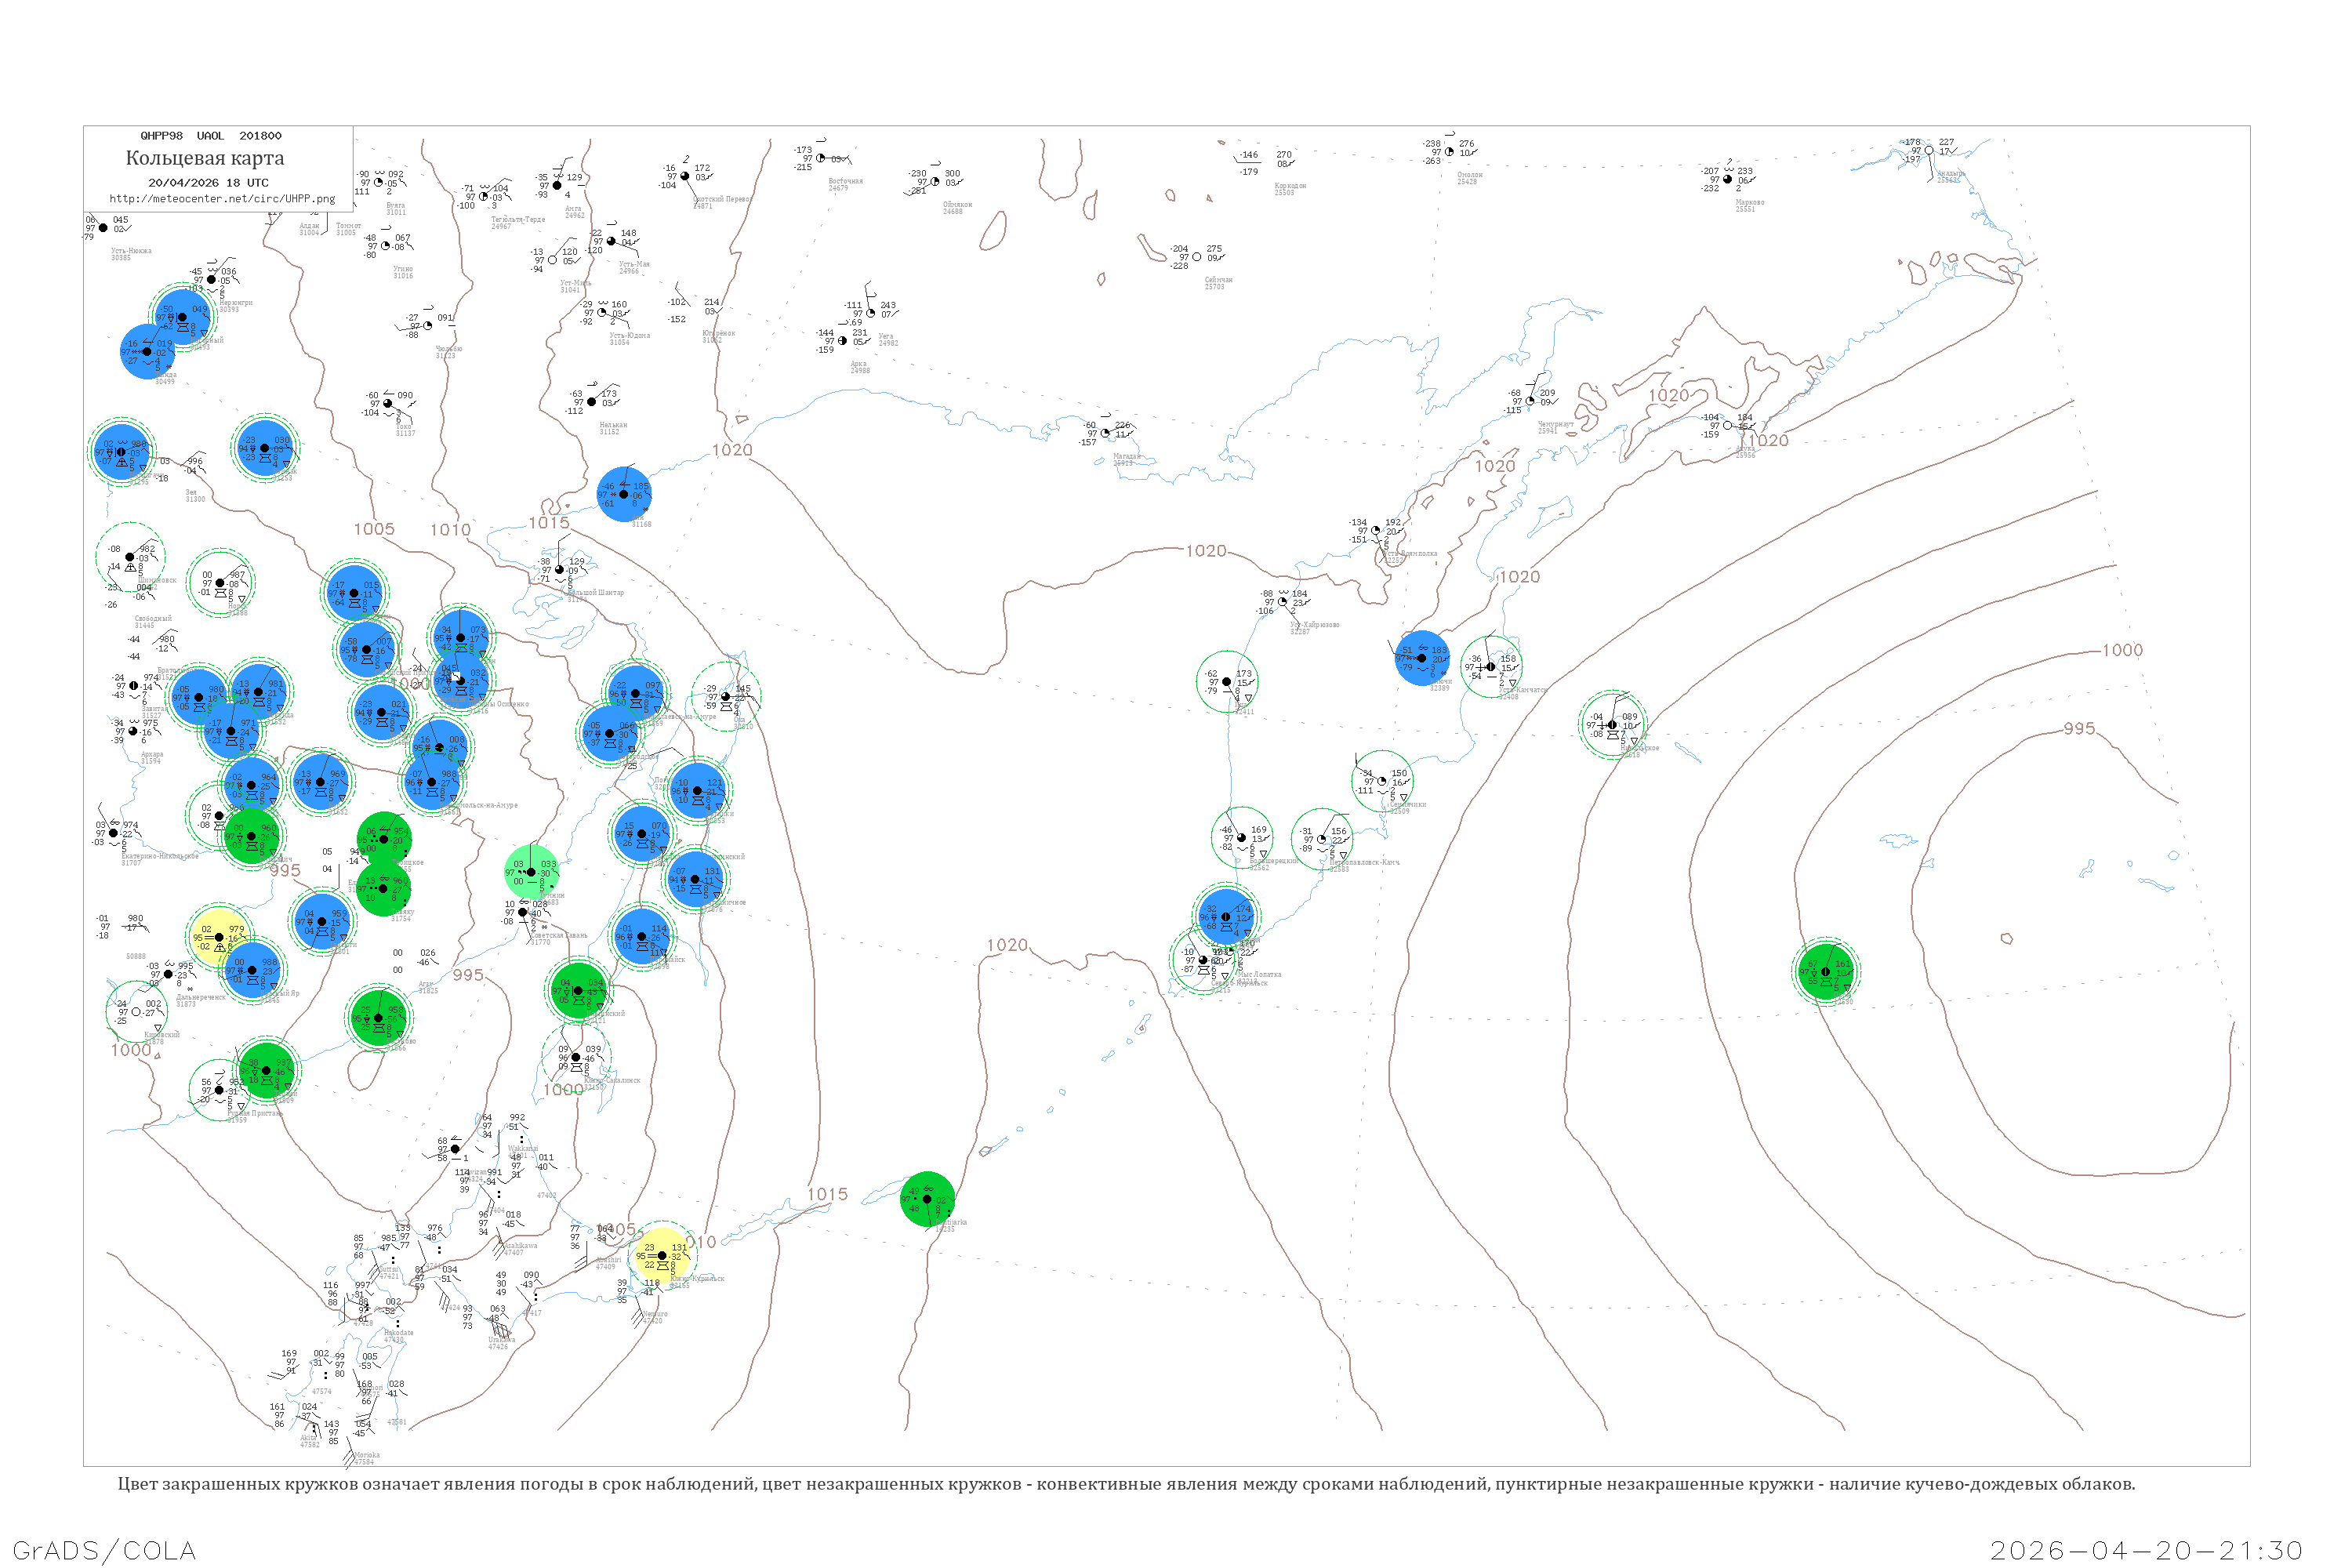Select the Охотский Перевоз 24871 station plot
The width and height of the screenshot is (2352, 1568).
click(x=685, y=176)
